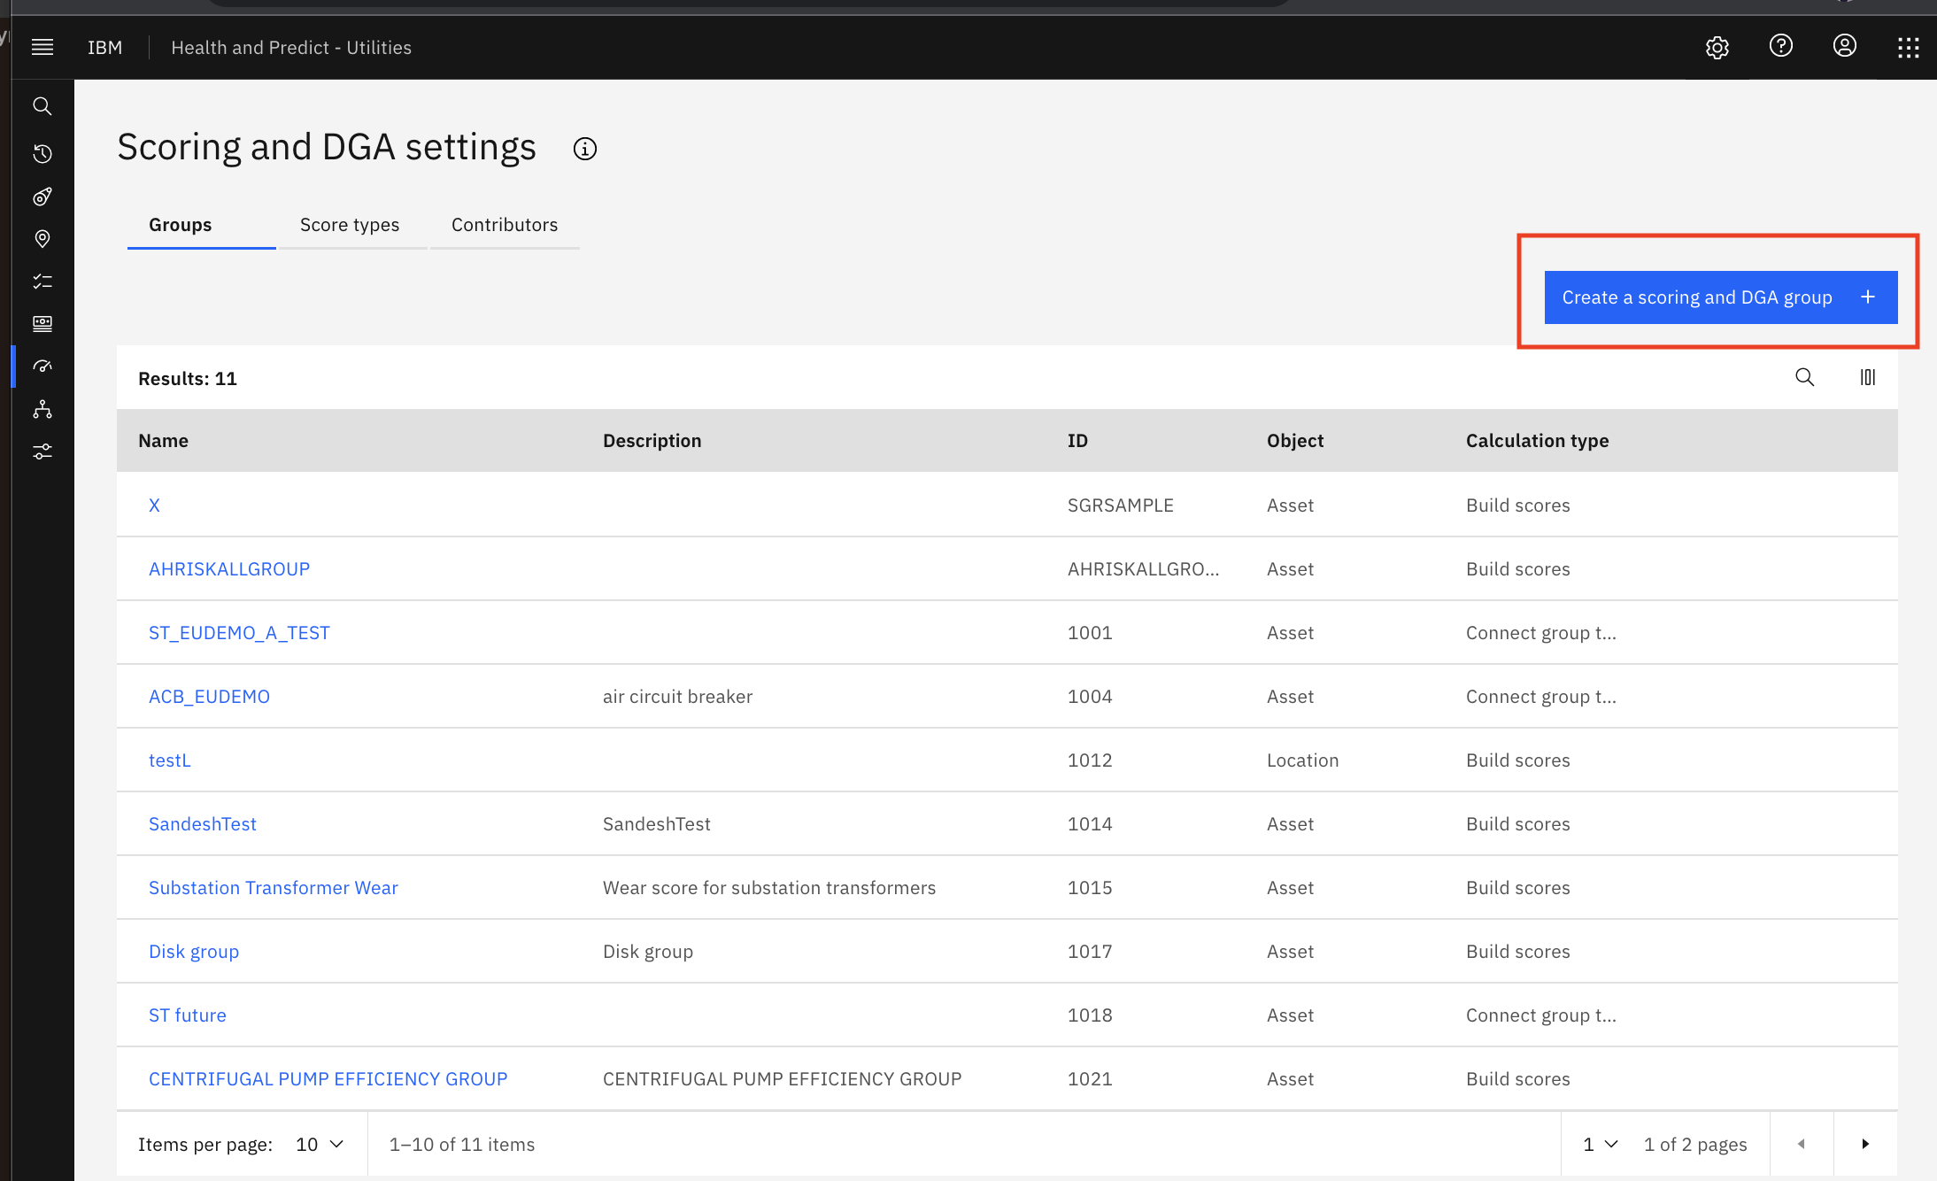
Task: Switch to the Contributors tab
Action: [x=505, y=225]
